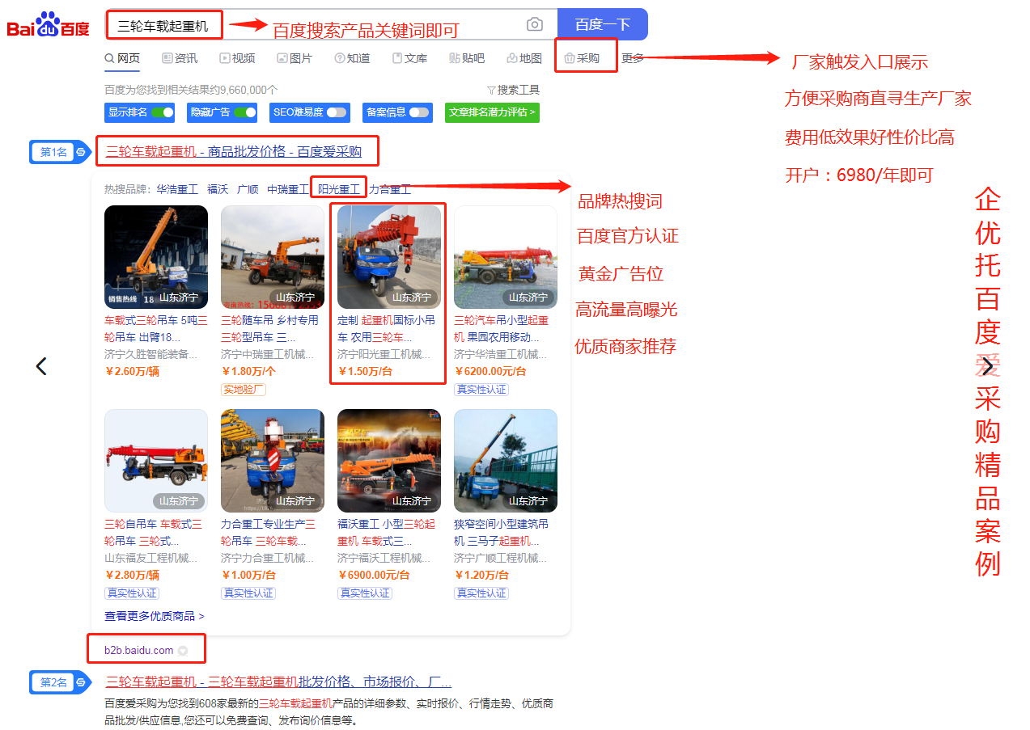1030x730 pixels.
Task: Switch to the 贴吧 tab
Action: pyautogui.click(x=467, y=58)
